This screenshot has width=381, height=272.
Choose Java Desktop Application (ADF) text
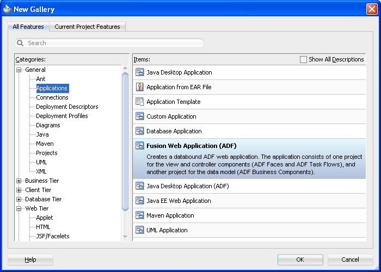point(188,186)
